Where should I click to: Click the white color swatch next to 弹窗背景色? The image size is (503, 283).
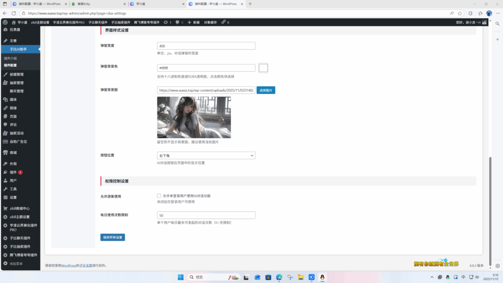point(263,68)
